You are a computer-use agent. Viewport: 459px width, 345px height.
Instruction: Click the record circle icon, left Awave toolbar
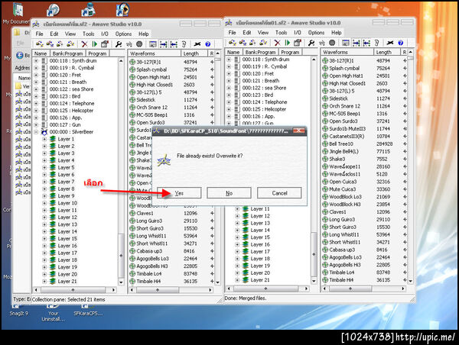click(x=139, y=44)
